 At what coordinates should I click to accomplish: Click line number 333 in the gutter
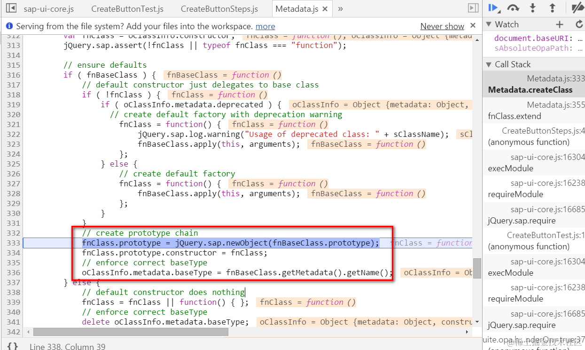click(13, 243)
